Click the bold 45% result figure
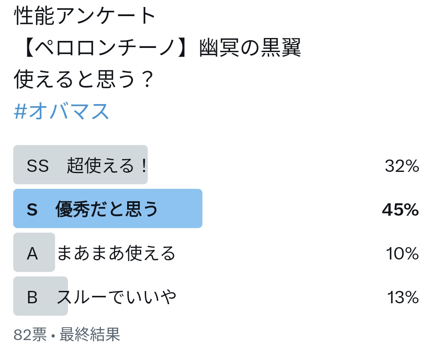The height and width of the screenshot is (357, 433). click(400, 209)
